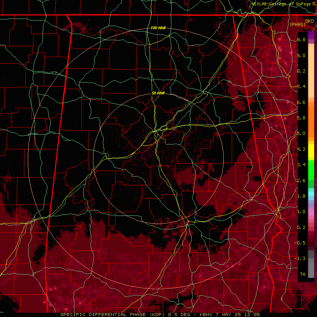The height and width of the screenshot is (317, 317).
Task: Select the 2.6 value on the scale
Action: pyautogui.click(x=301, y=181)
